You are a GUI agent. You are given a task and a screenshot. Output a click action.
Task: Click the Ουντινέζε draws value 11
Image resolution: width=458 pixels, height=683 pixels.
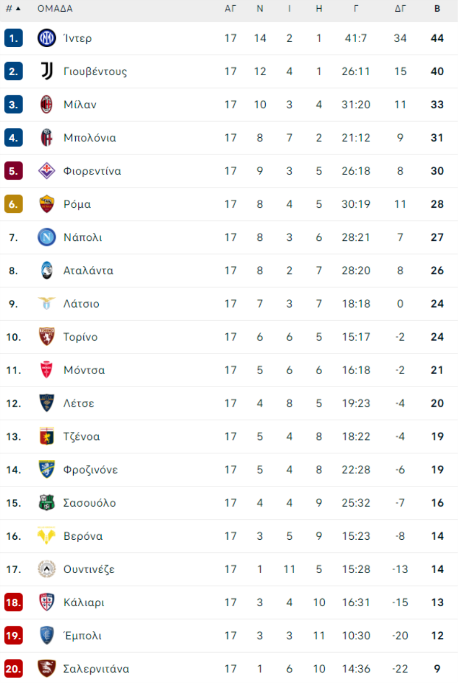coord(290,569)
